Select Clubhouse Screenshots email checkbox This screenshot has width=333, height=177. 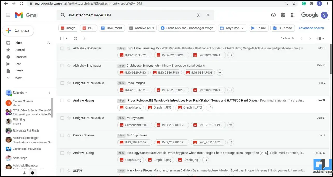pyautogui.click(x=62, y=66)
